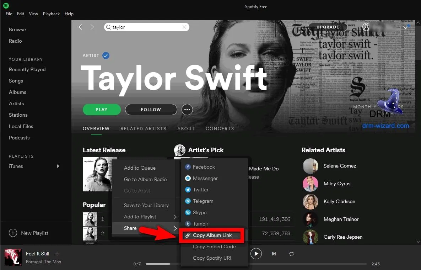Select Add to Queue in context menu
Image resolution: width=421 pixels, height=270 pixels.
click(140, 168)
